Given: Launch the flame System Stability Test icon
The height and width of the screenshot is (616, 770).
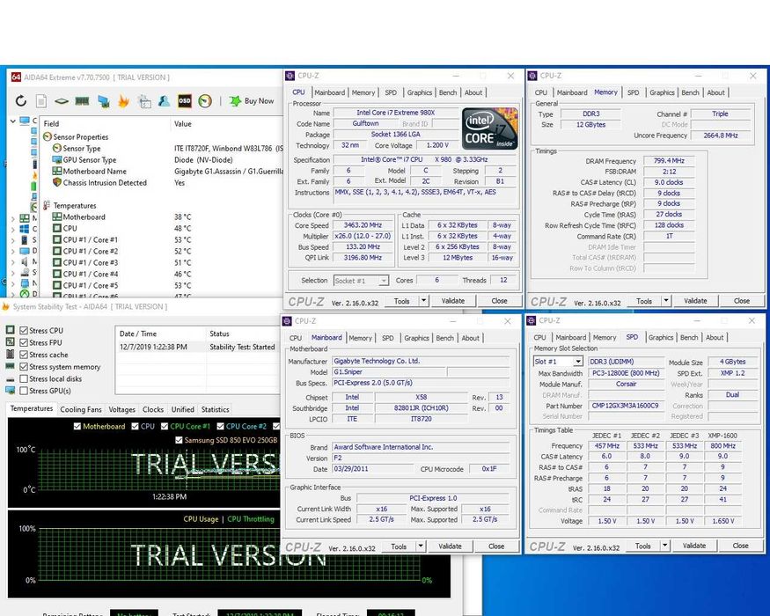Looking at the screenshot, I should pyautogui.click(x=123, y=100).
